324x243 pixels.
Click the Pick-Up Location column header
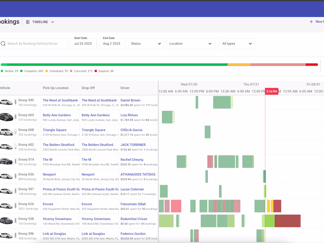(56, 88)
